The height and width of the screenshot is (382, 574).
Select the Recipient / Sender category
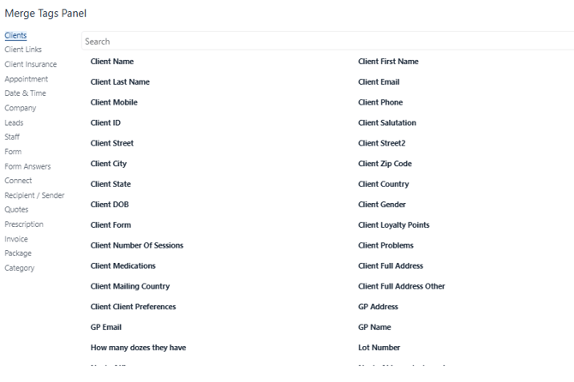[34, 195]
